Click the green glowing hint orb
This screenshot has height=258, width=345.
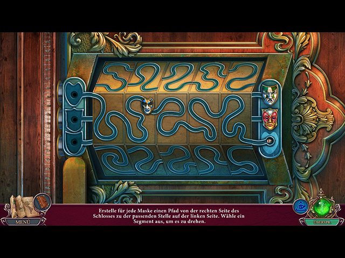[x=322, y=207]
